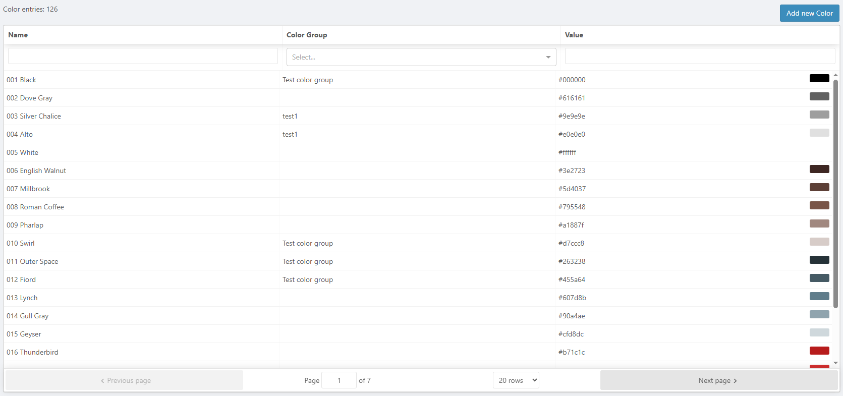Sort by the Value column header
Viewport: 843px width, 396px height.
574,35
